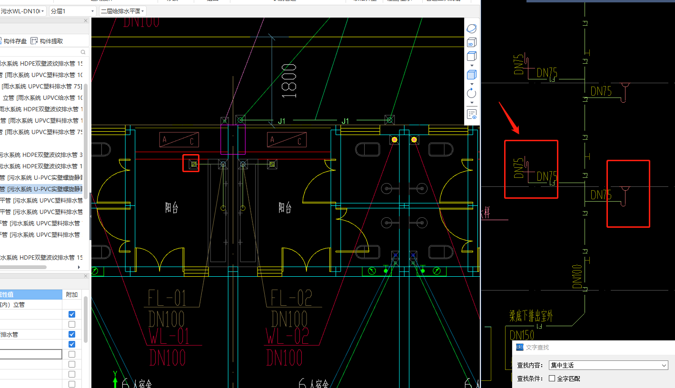The width and height of the screenshot is (675, 388).
Task: Click the list horizontal scroll right arrow
Action: (79, 267)
